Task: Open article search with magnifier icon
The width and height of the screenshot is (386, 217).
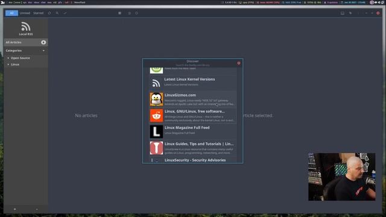Action: tap(57, 13)
